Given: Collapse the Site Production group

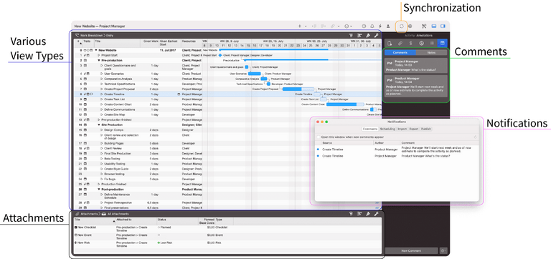Looking at the screenshot, I should pos(99,124).
